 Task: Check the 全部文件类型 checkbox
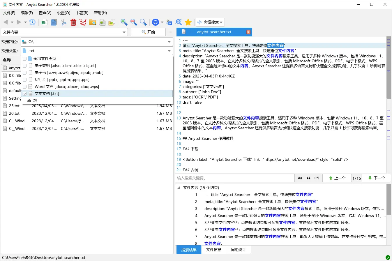[x=24, y=59]
